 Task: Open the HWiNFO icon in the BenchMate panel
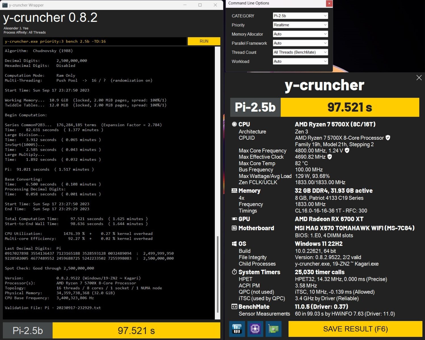tap(237, 329)
